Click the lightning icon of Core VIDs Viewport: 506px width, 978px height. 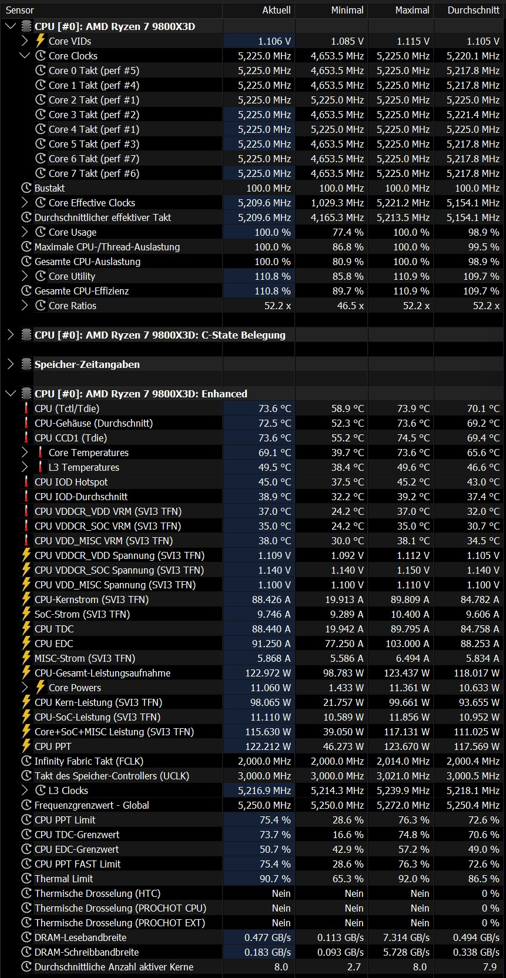tap(41, 41)
